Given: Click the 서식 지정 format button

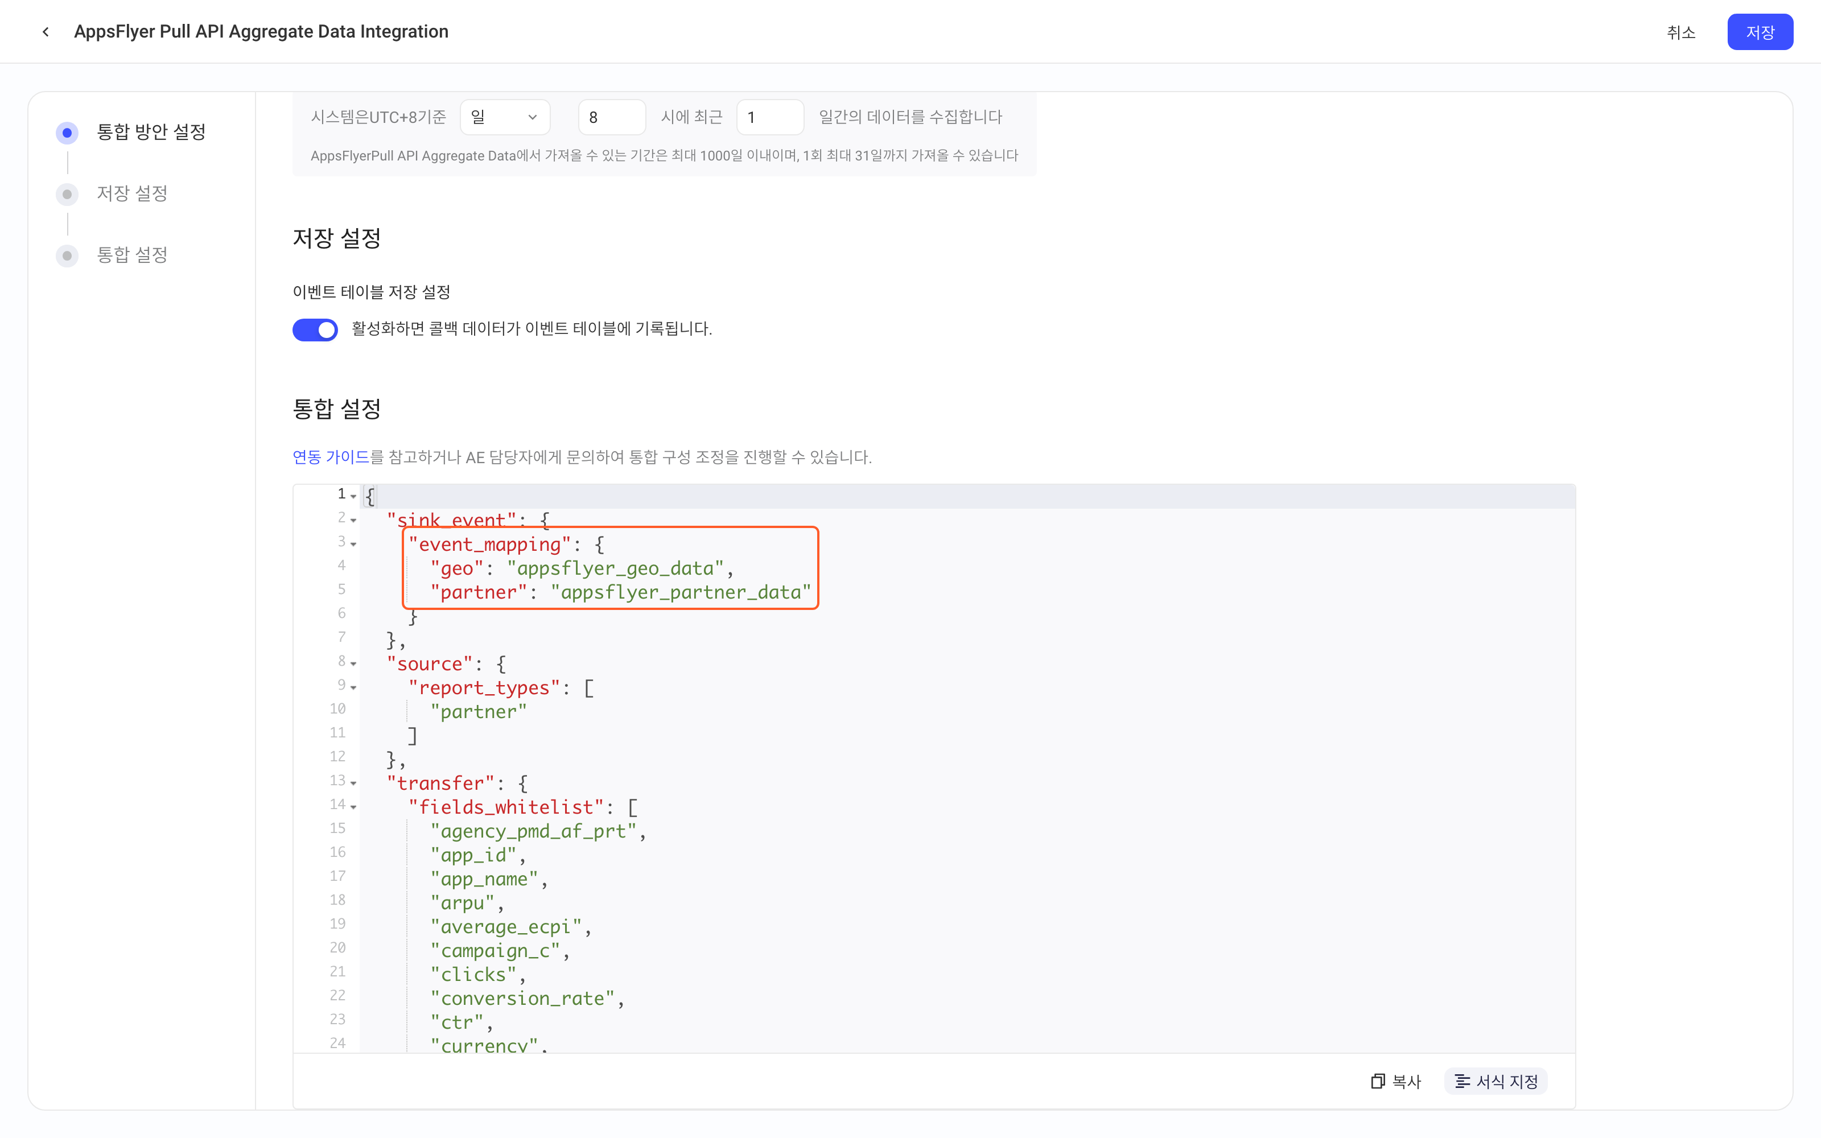Looking at the screenshot, I should (1496, 1081).
